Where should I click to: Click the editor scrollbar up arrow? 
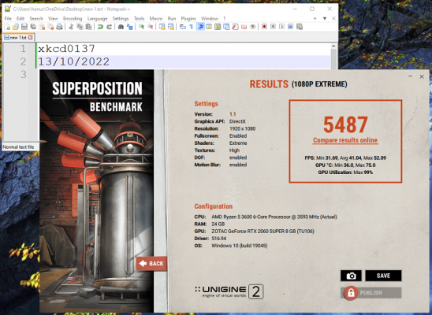click(x=333, y=46)
